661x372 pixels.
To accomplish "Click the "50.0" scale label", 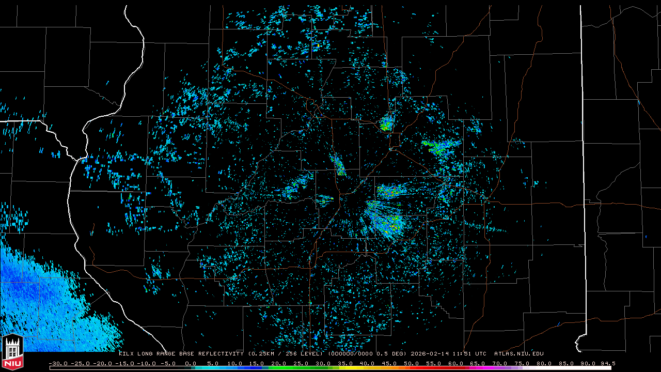I will click(411, 363).
